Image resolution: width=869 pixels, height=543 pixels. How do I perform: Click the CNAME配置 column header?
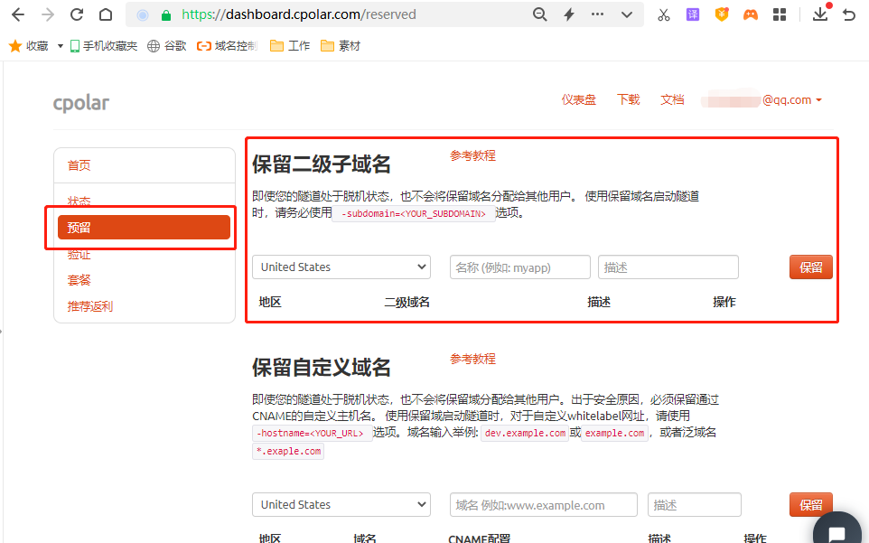pos(480,538)
